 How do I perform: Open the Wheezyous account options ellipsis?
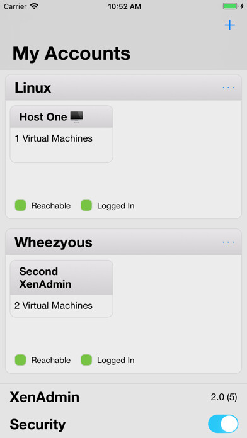click(228, 242)
